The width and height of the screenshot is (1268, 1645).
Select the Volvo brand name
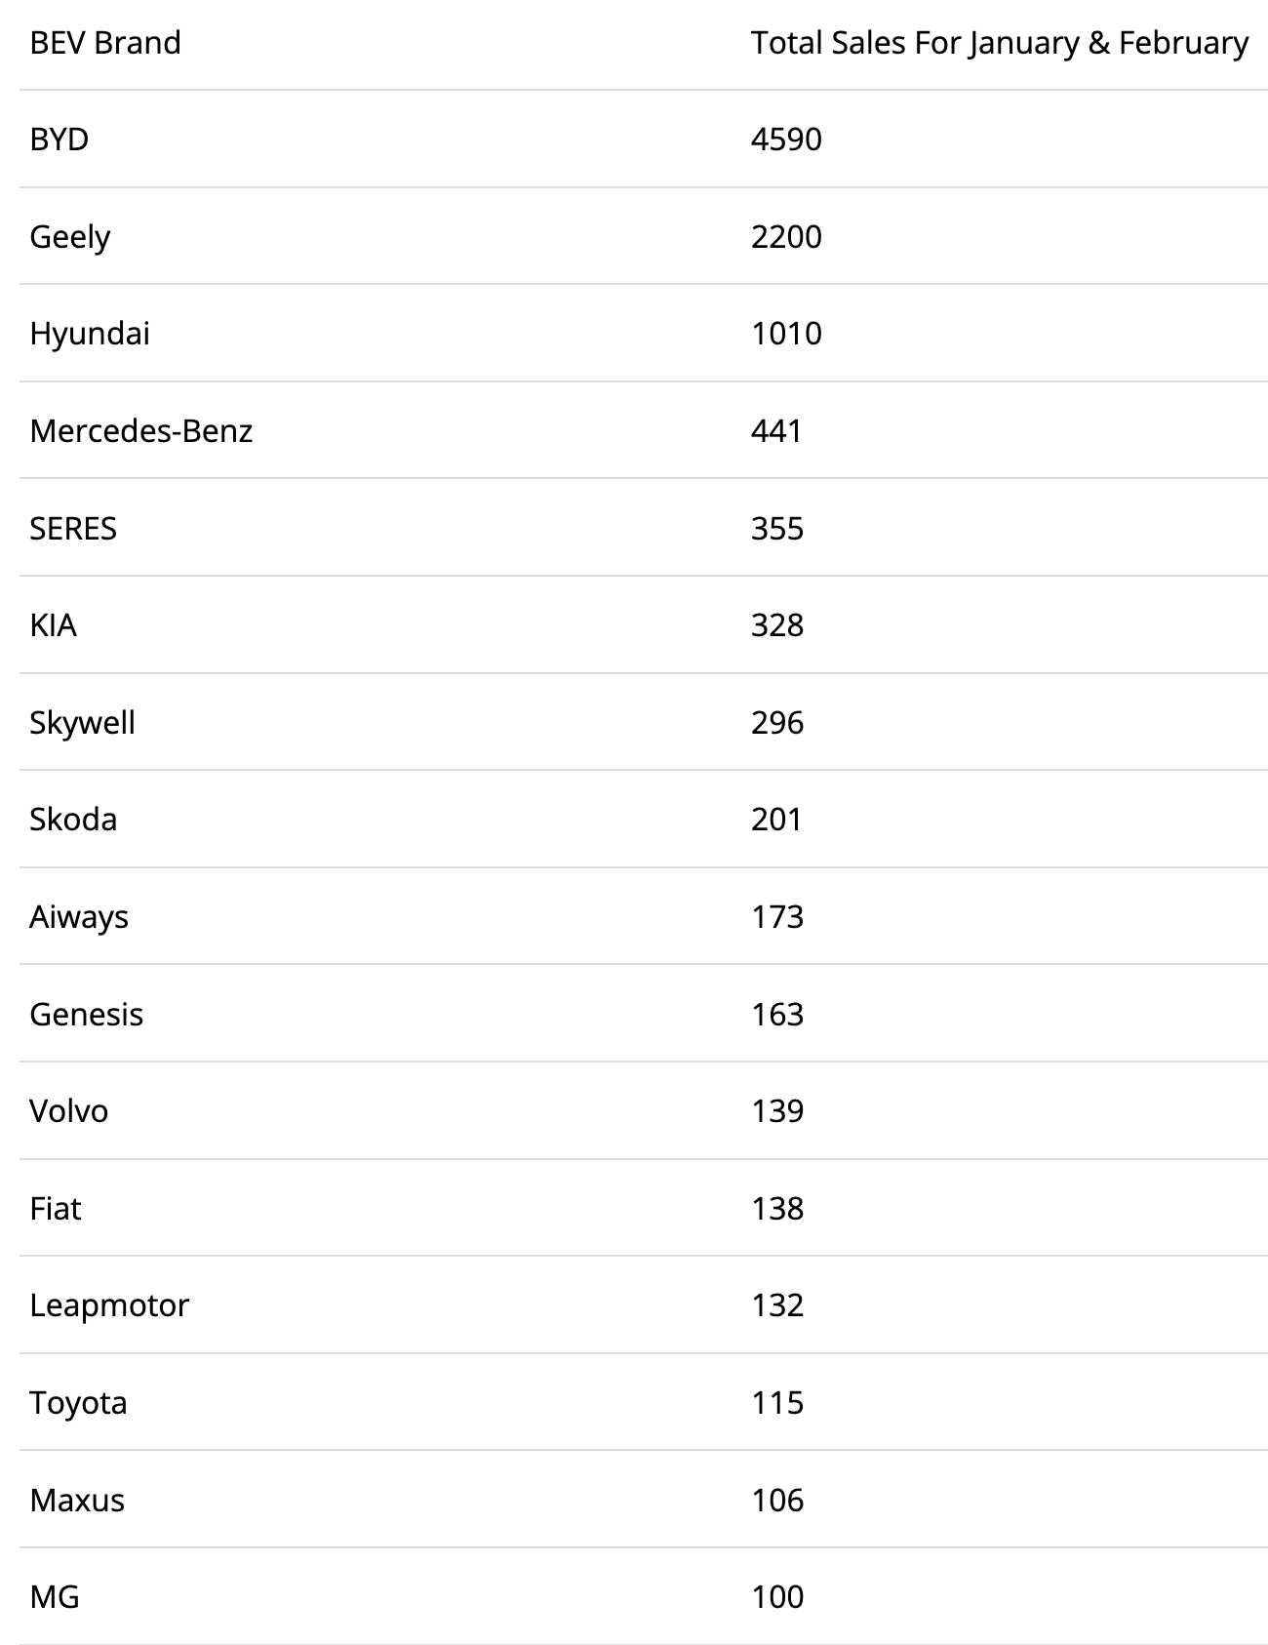(69, 1110)
